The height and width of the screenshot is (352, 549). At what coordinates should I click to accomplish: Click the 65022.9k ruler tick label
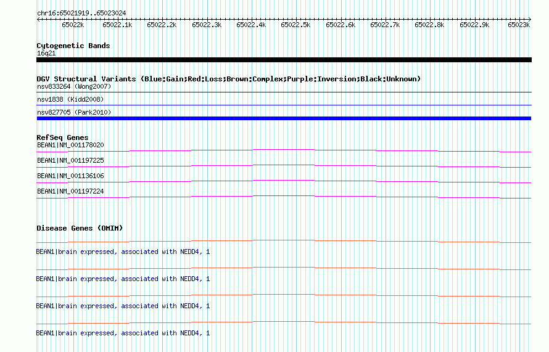474,25
